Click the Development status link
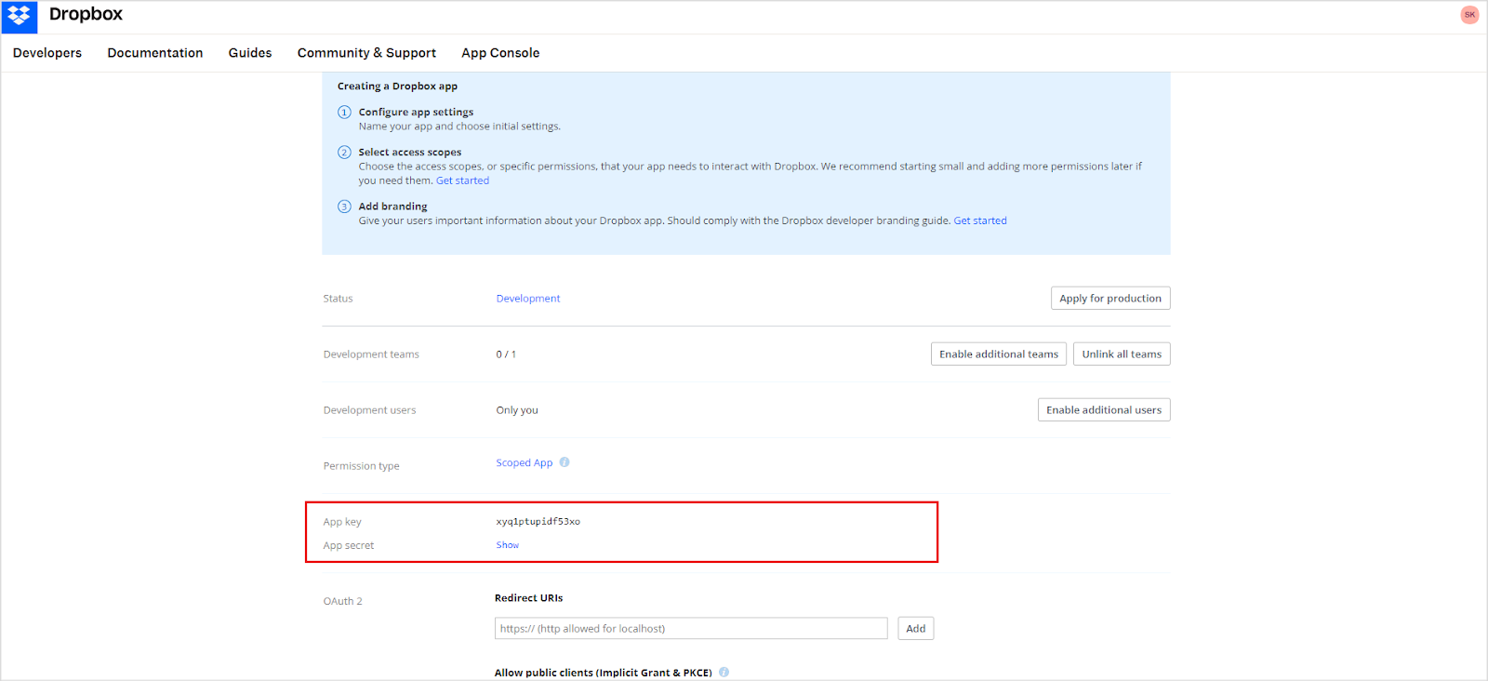The width and height of the screenshot is (1488, 681). pos(528,299)
